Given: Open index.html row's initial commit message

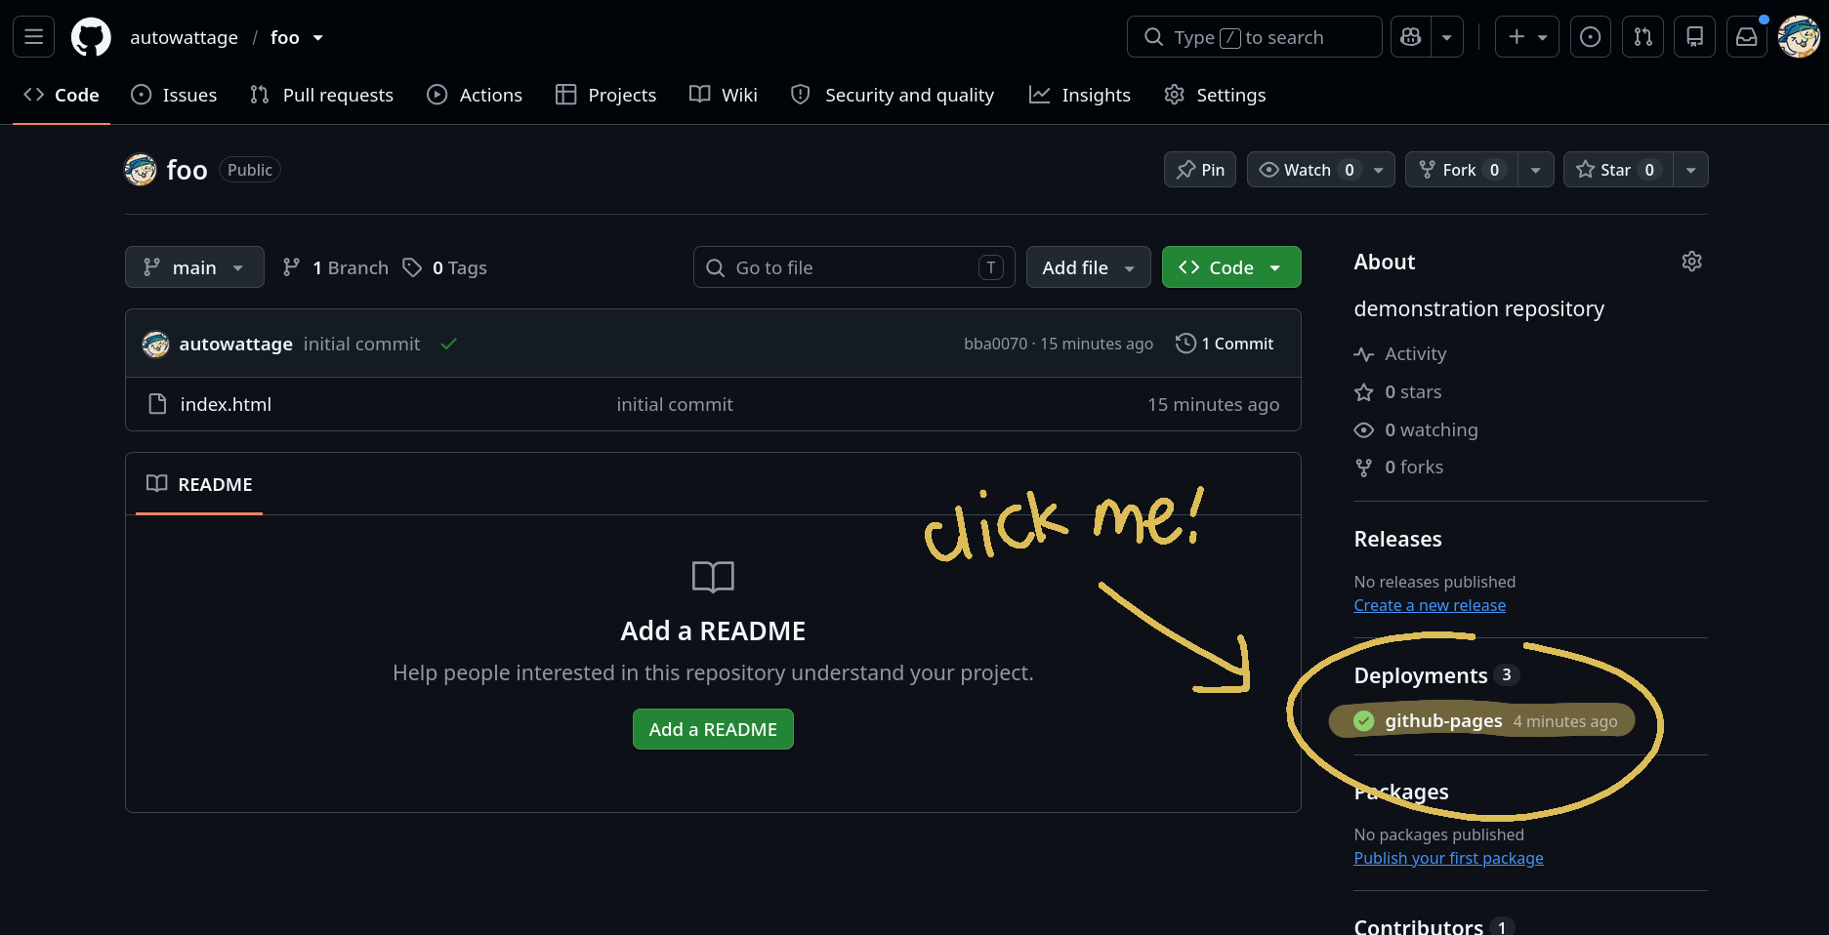Looking at the screenshot, I should pyautogui.click(x=674, y=404).
